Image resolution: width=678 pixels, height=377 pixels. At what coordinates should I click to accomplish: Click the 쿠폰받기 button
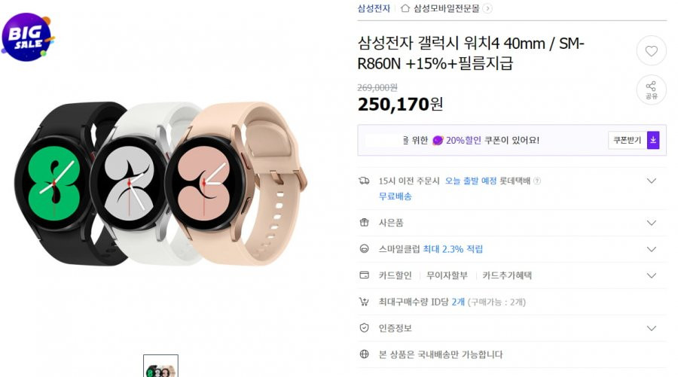coord(628,141)
